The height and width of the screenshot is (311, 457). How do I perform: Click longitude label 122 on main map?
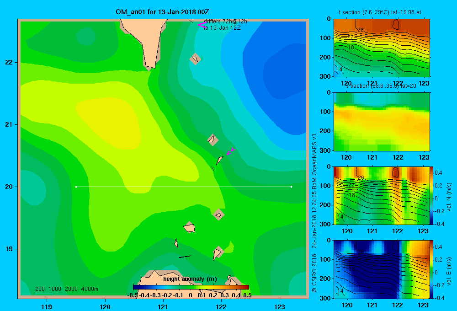(221, 306)
